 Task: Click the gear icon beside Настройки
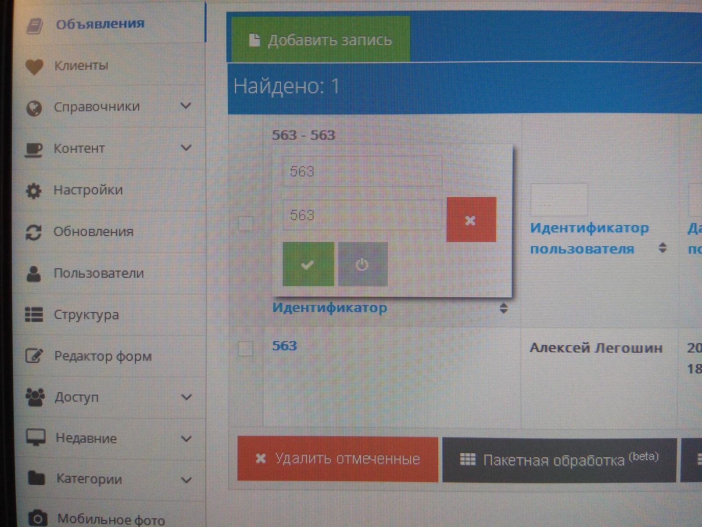[x=34, y=191]
